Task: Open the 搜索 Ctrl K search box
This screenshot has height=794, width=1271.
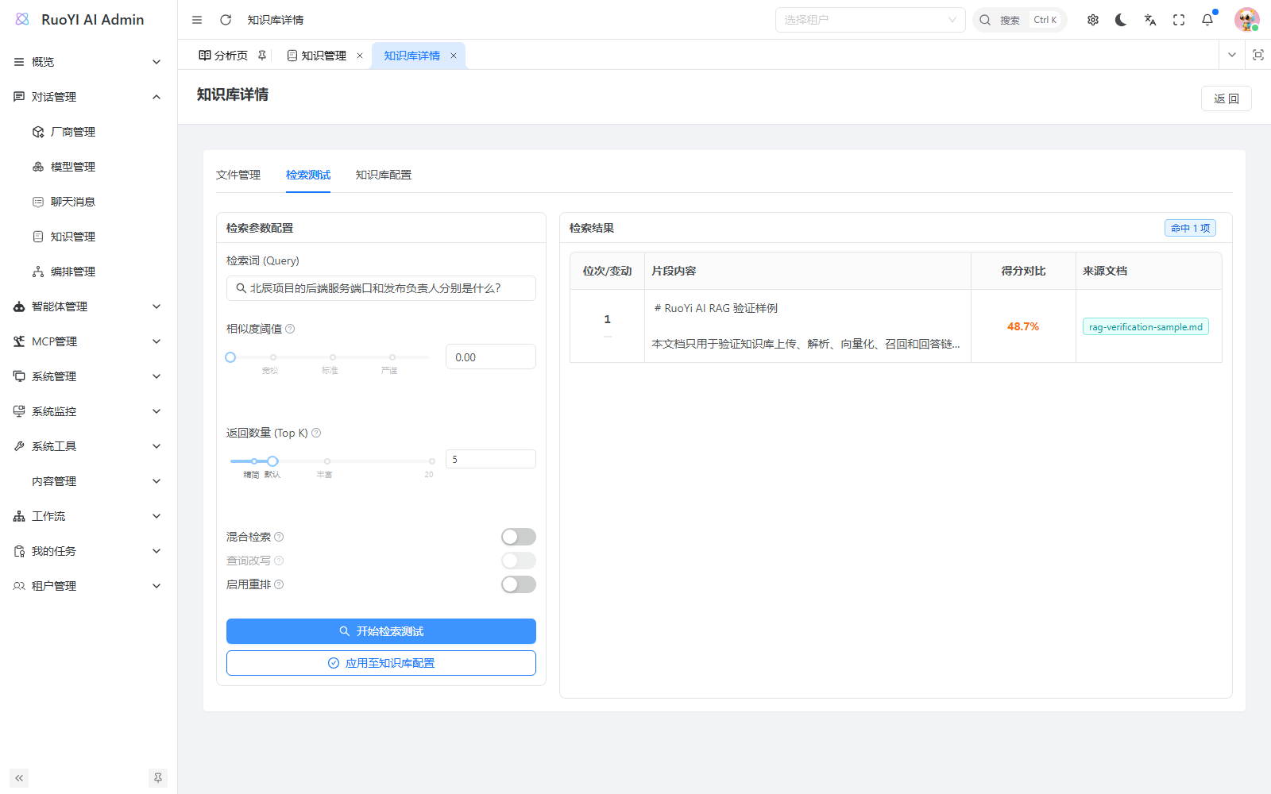Action: coord(1020,20)
